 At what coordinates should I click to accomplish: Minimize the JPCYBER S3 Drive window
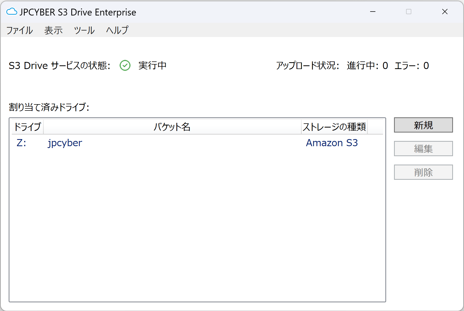click(x=373, y=12)
